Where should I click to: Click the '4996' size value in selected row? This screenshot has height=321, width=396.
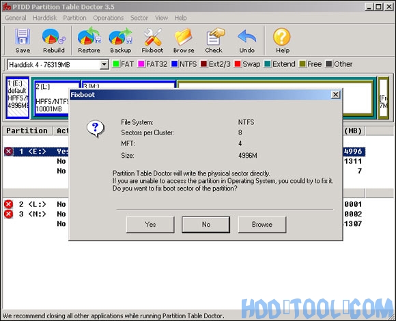[353, 152]
